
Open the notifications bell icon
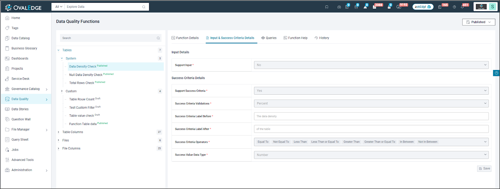point(462,7)
